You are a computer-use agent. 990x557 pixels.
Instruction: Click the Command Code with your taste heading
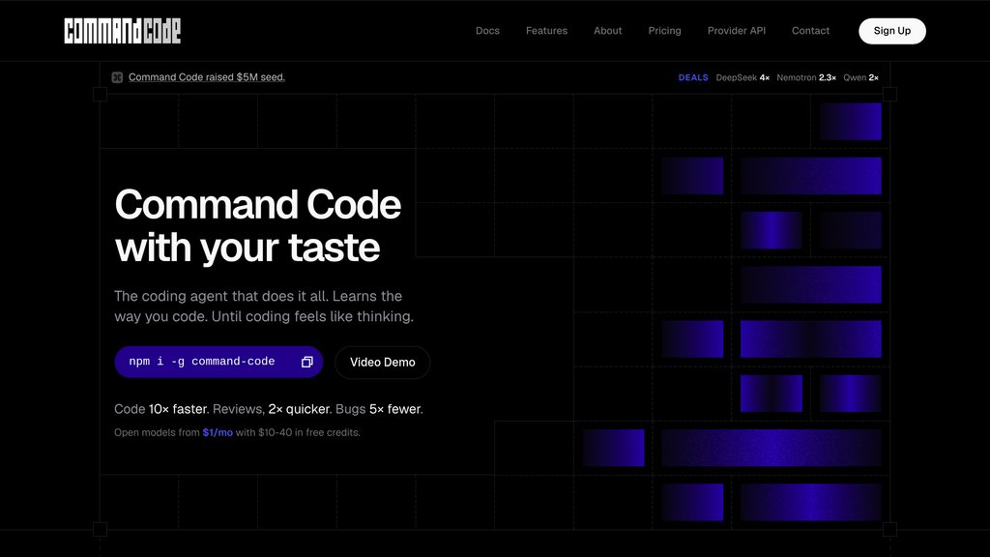pyautogui.click(x=257, y=225)
